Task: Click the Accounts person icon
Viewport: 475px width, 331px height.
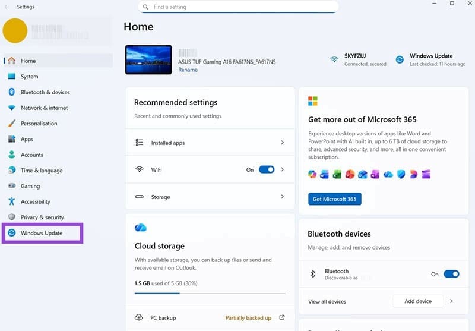Action: click(11, 155)
